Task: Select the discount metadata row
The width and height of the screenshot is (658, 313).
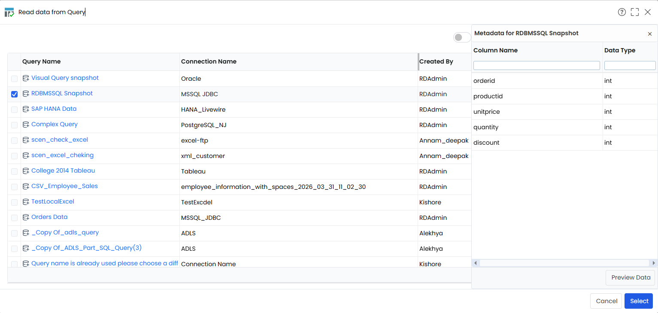Action: 564,143
